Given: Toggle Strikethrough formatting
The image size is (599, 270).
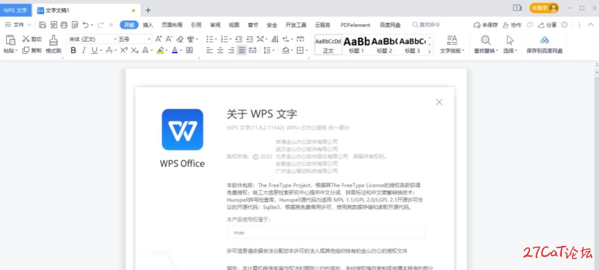Looking at the screenshot, I should pos(109,50).
